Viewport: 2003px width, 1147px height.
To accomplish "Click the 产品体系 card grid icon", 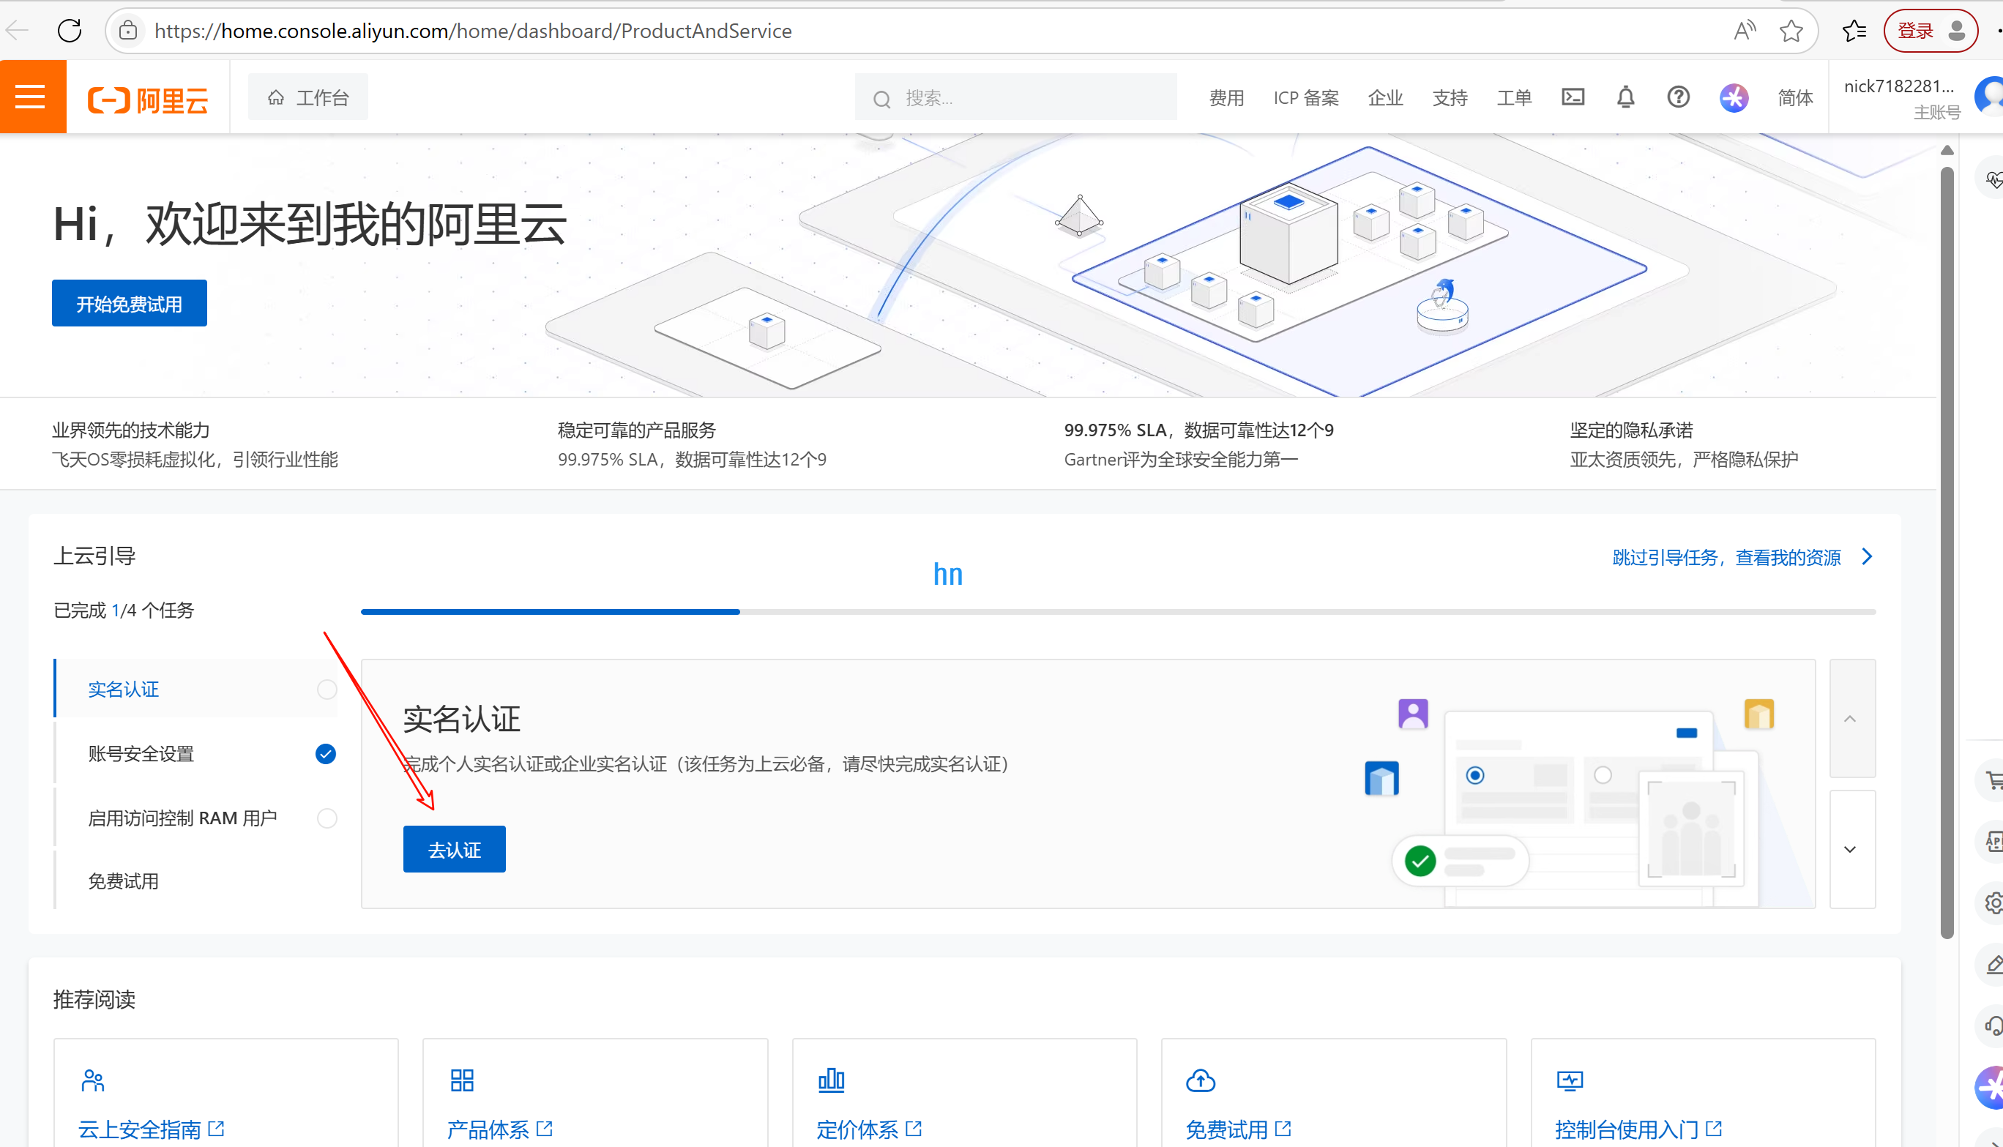I will click(461, 1080).
